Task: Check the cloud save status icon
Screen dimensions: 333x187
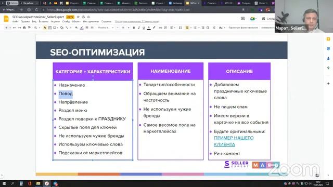Action: 88,17
